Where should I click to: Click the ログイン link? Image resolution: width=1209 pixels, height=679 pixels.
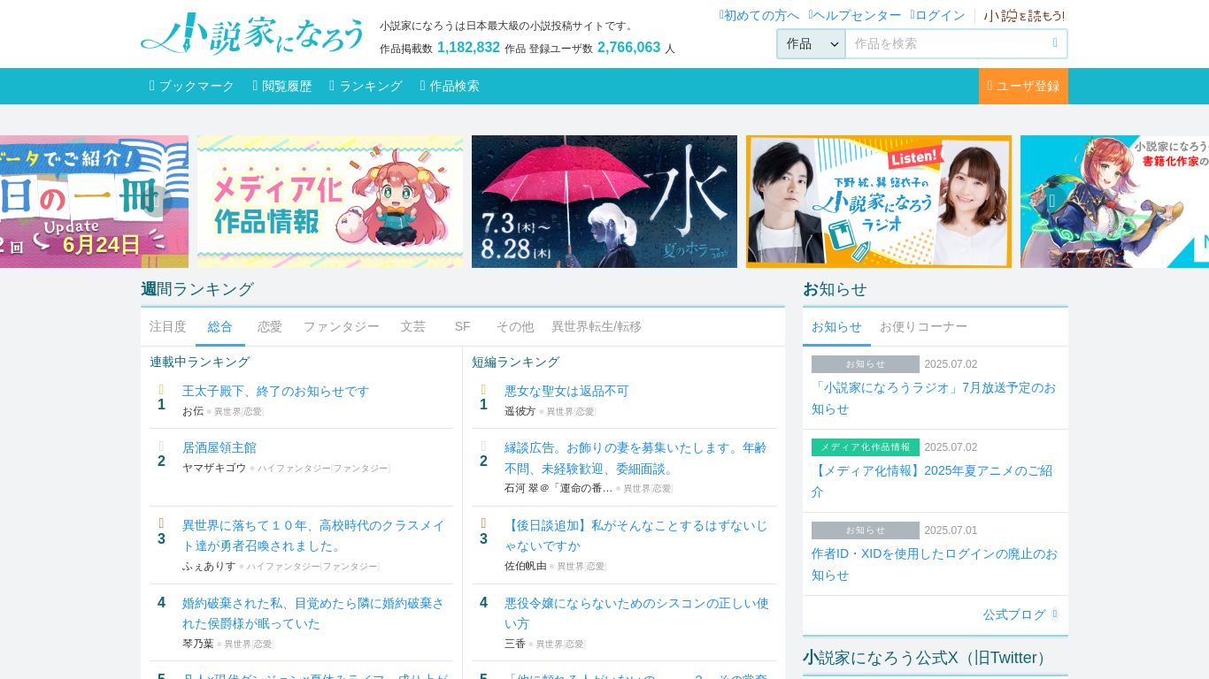(x=938, y=15)
